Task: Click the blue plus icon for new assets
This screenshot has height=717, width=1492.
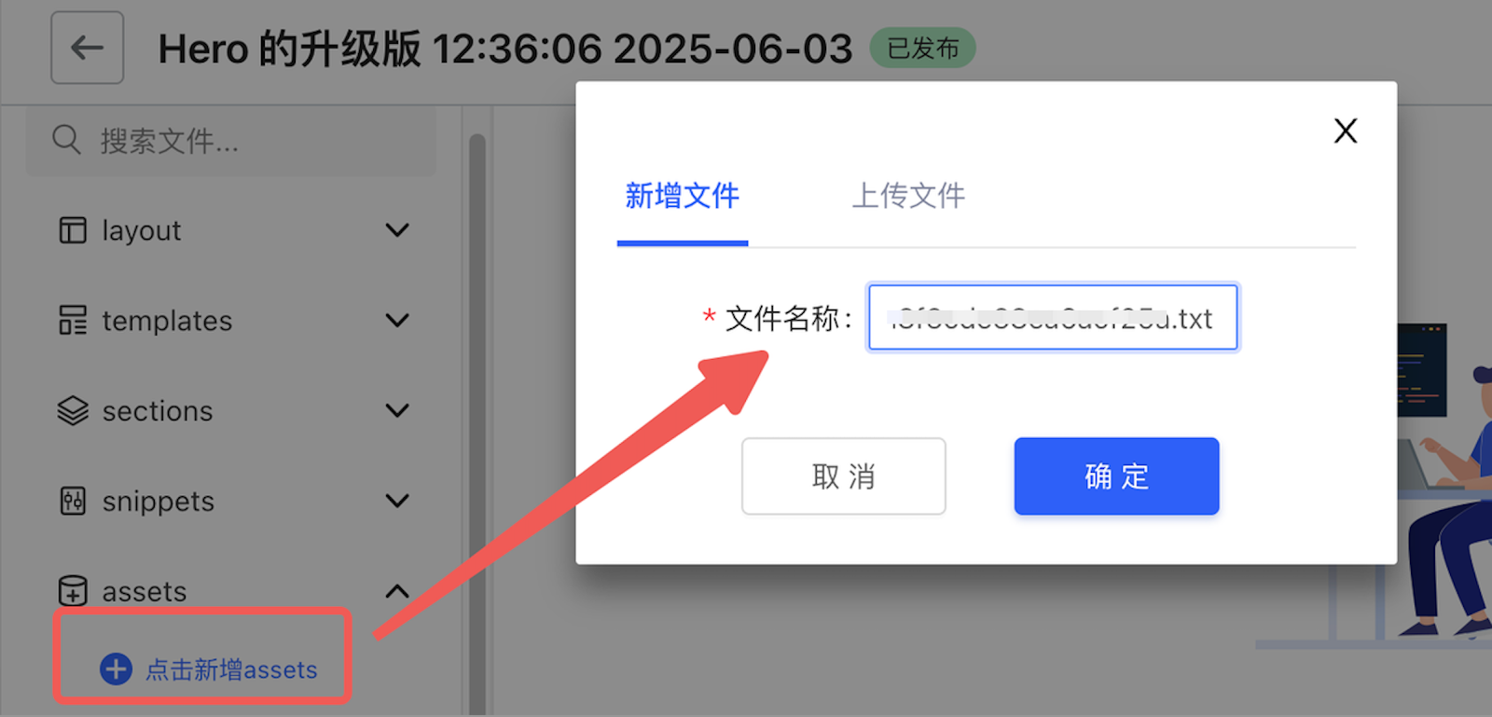Action: pyautogui.click(x=117, y=669)
